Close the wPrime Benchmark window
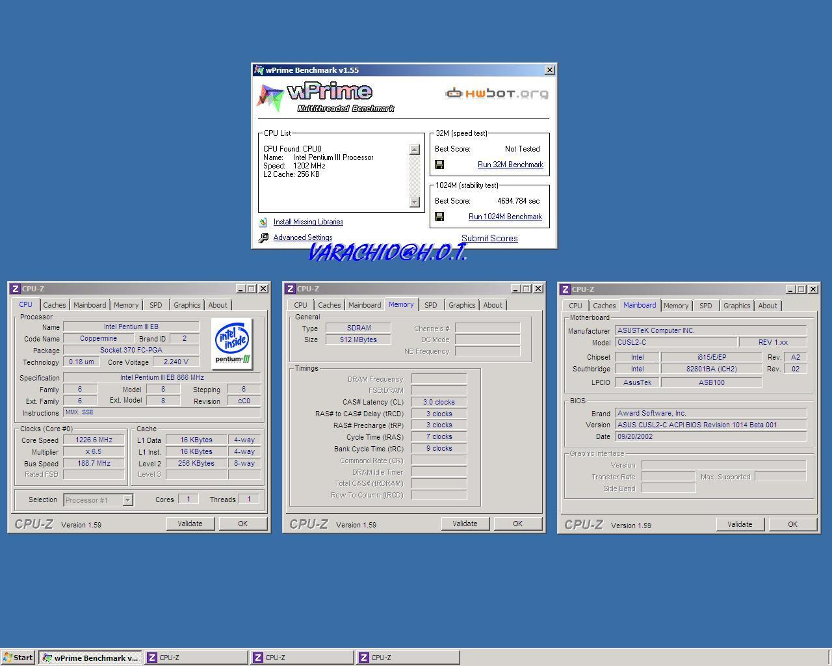 pyautogui.click(x=549, y=70)
